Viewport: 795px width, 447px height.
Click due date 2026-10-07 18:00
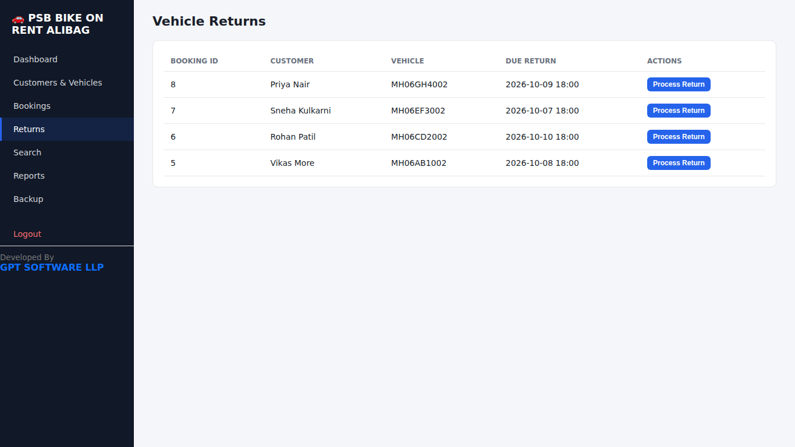(x=542, y=111)
